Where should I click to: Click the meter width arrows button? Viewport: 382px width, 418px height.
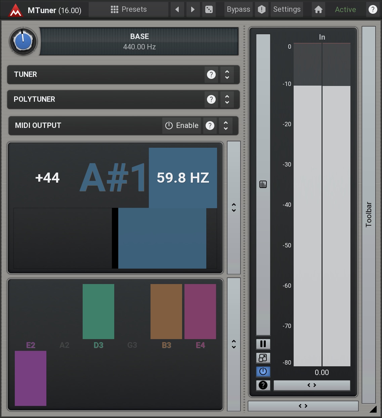click(312, 385)
